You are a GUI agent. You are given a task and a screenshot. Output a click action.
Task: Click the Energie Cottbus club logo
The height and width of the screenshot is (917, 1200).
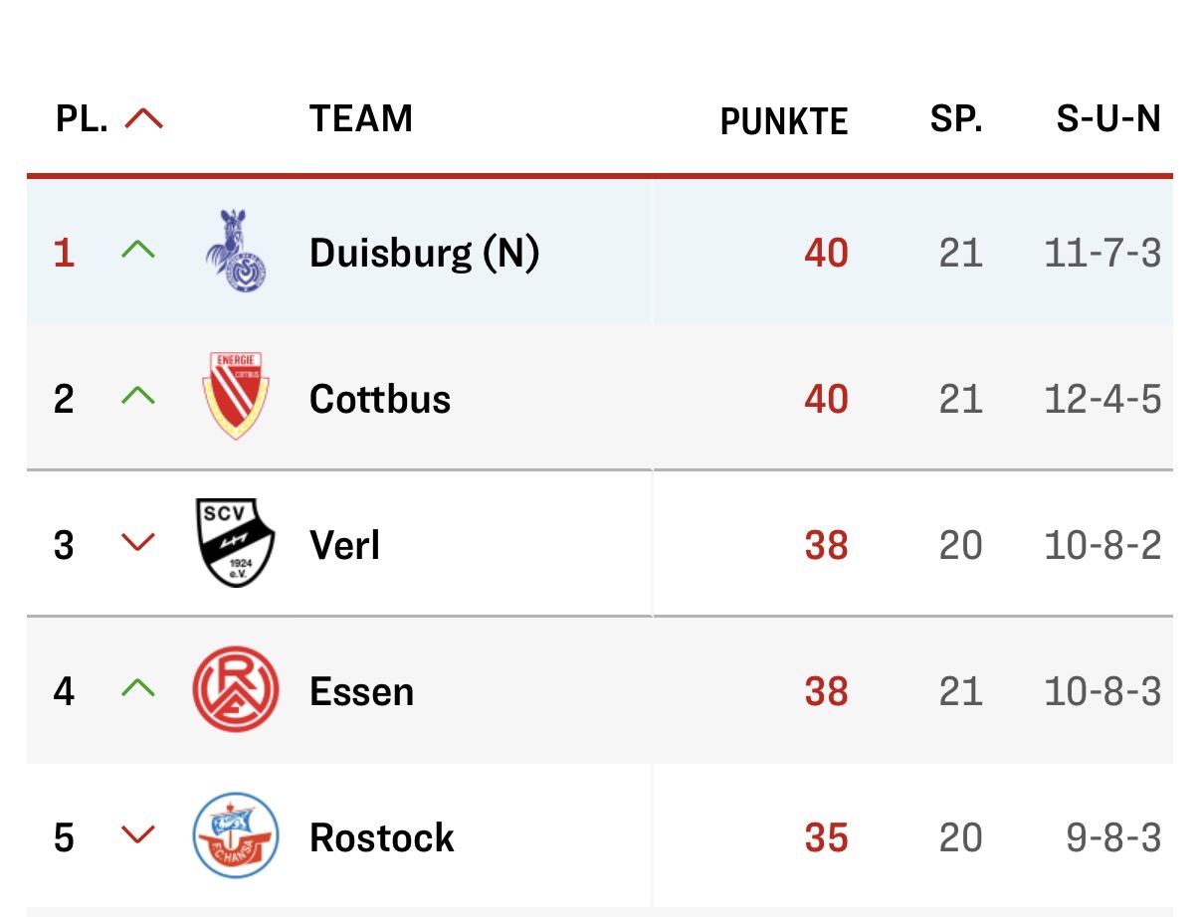pyautogui.click(x=235, y=396)
